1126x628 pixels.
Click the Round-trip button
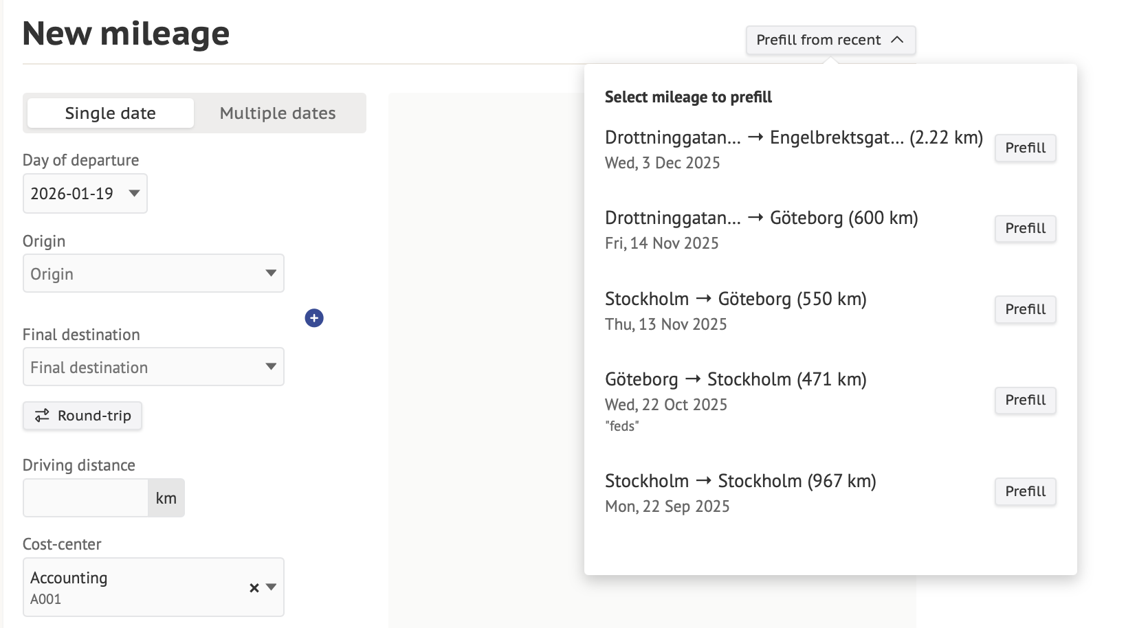(x=82, y=416)
